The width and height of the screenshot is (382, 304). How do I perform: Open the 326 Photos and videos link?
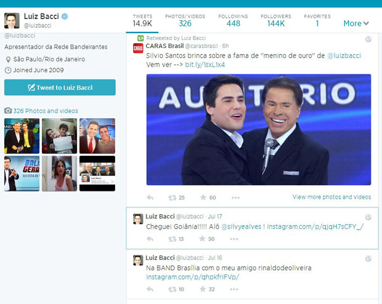point(46,111)
